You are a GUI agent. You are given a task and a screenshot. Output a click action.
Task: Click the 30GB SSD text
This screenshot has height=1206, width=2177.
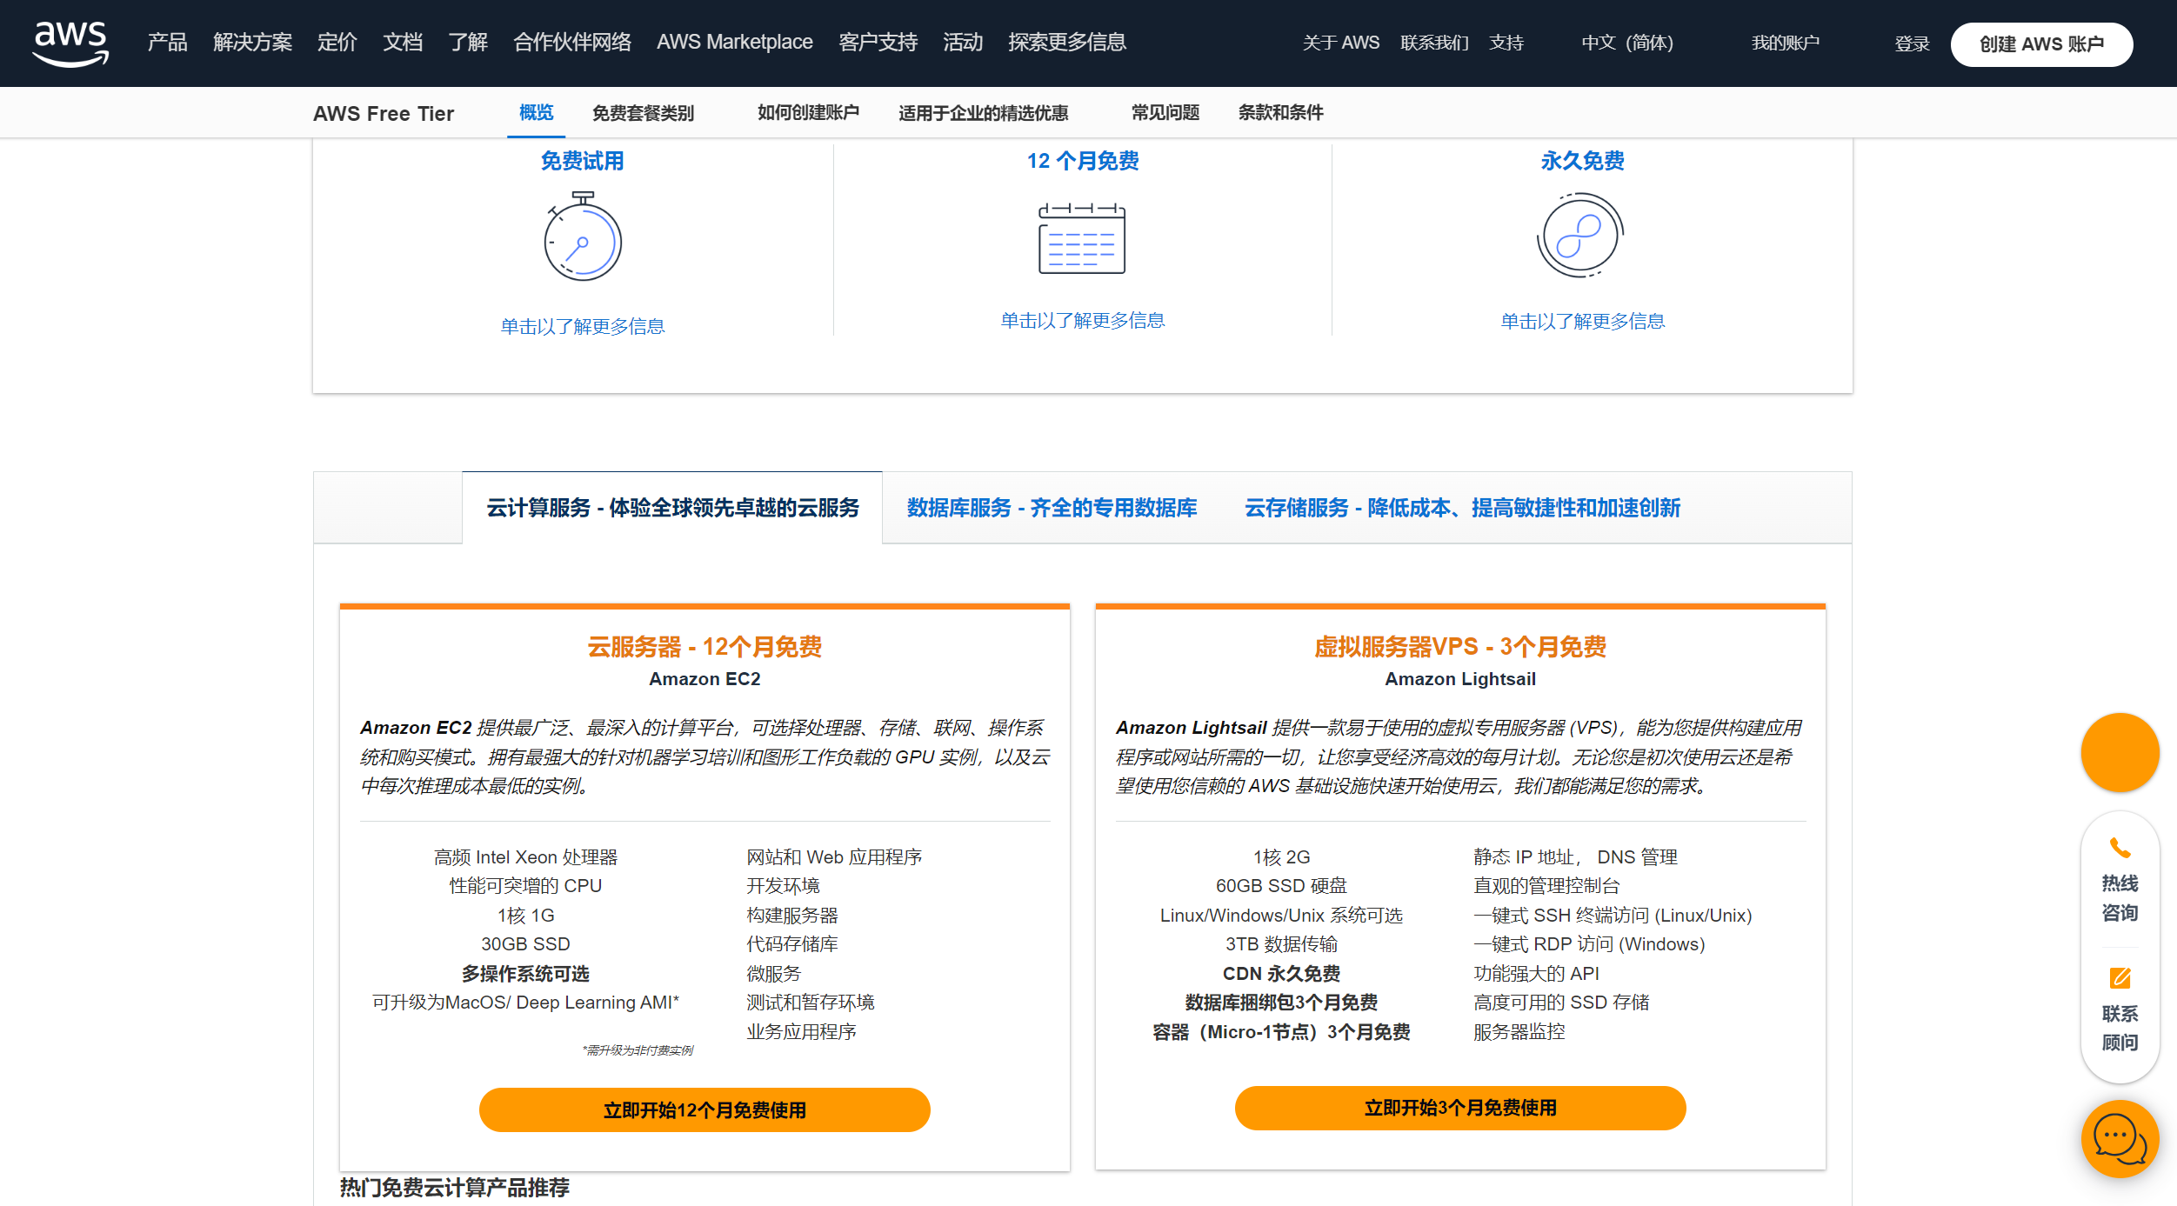coord(525,944)
